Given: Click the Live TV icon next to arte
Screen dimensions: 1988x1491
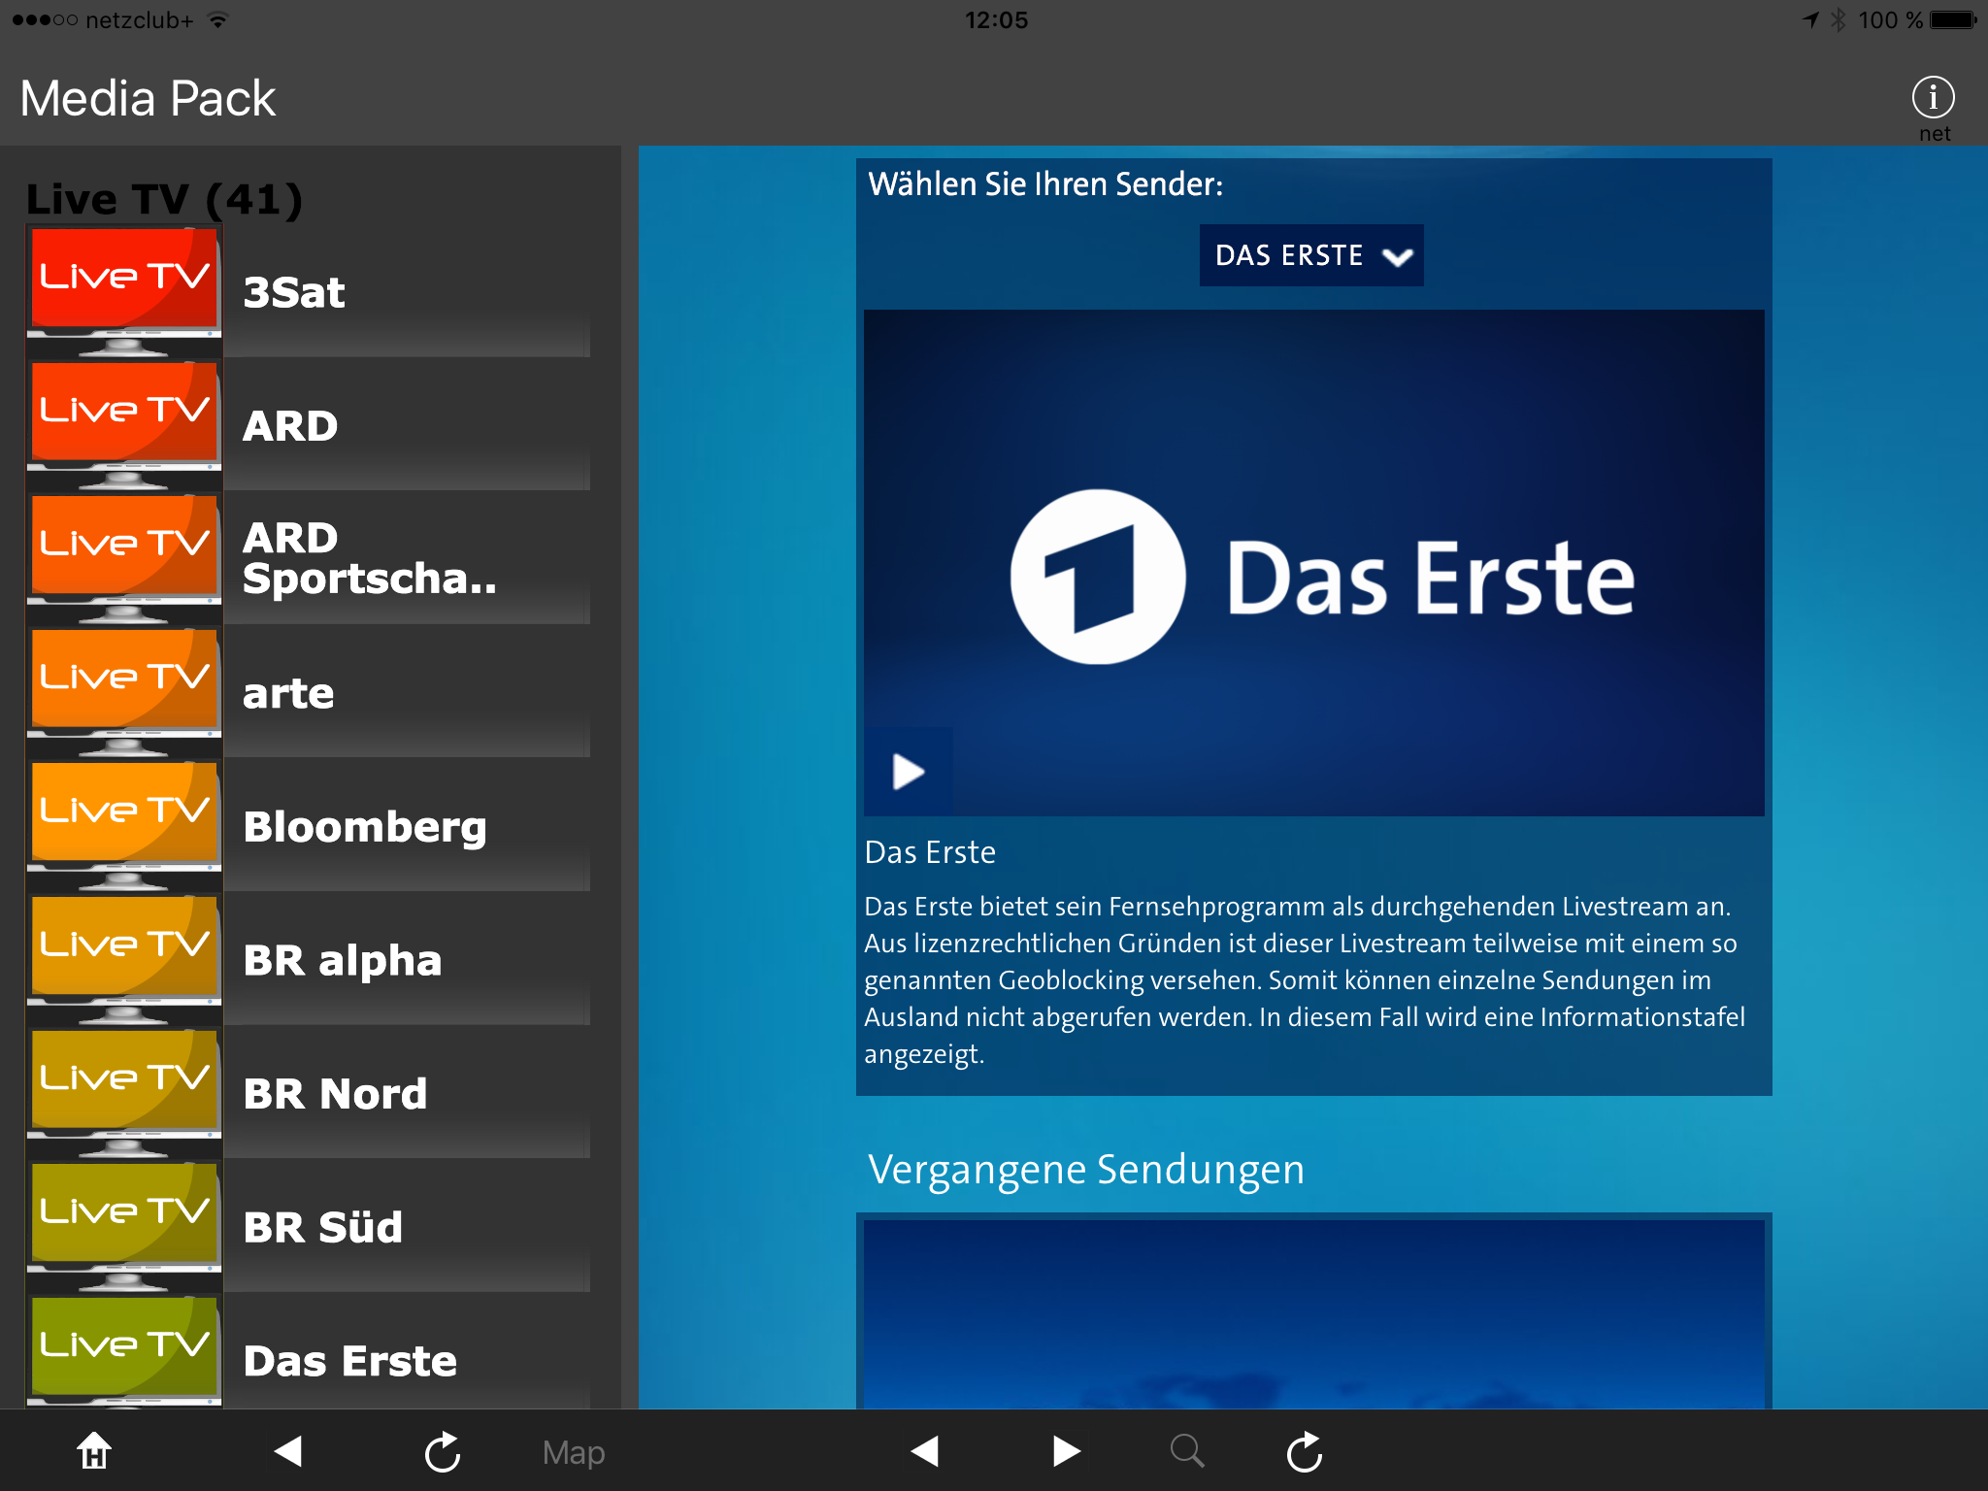Looking at the screenshot, I should pyautogui.click(x=124, y=691).
